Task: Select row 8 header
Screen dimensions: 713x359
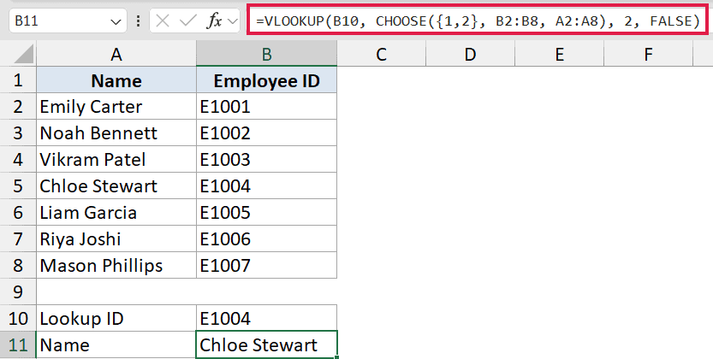Action: [18, 265]
